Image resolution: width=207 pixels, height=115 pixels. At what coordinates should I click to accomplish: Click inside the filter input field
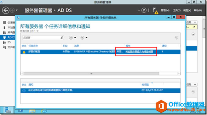[41, 38]
